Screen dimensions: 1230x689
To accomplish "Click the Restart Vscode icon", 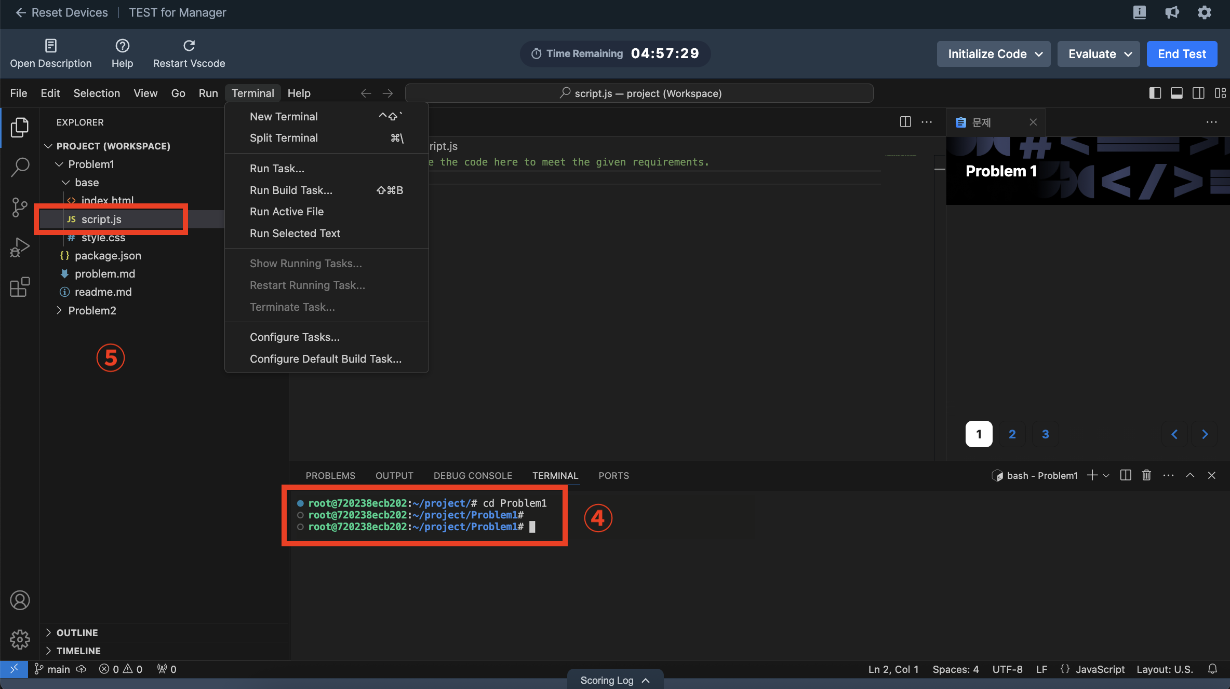I will click(x=189, y=46).
